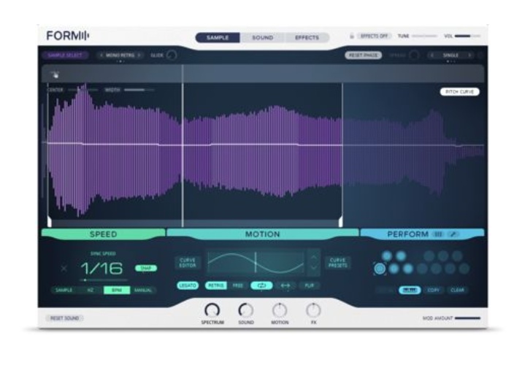Click the right loop end marker handle
This screenshot has width=525, height=365.
point(341,223)
